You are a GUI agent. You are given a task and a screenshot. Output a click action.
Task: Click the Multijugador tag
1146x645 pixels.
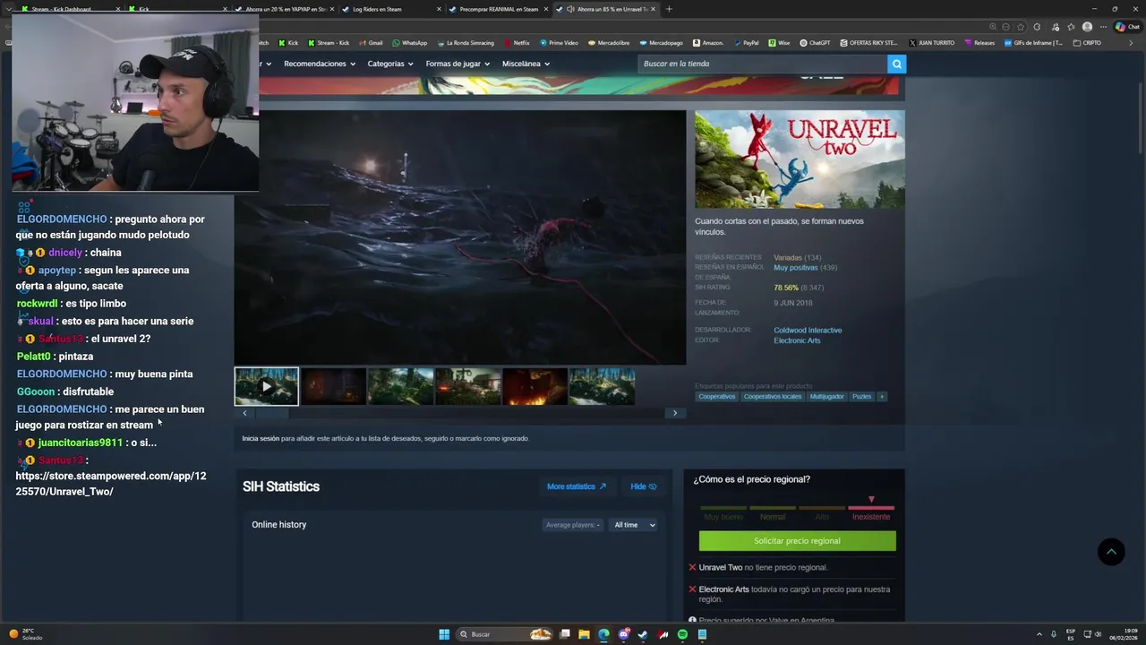click(x=826, y=396)
